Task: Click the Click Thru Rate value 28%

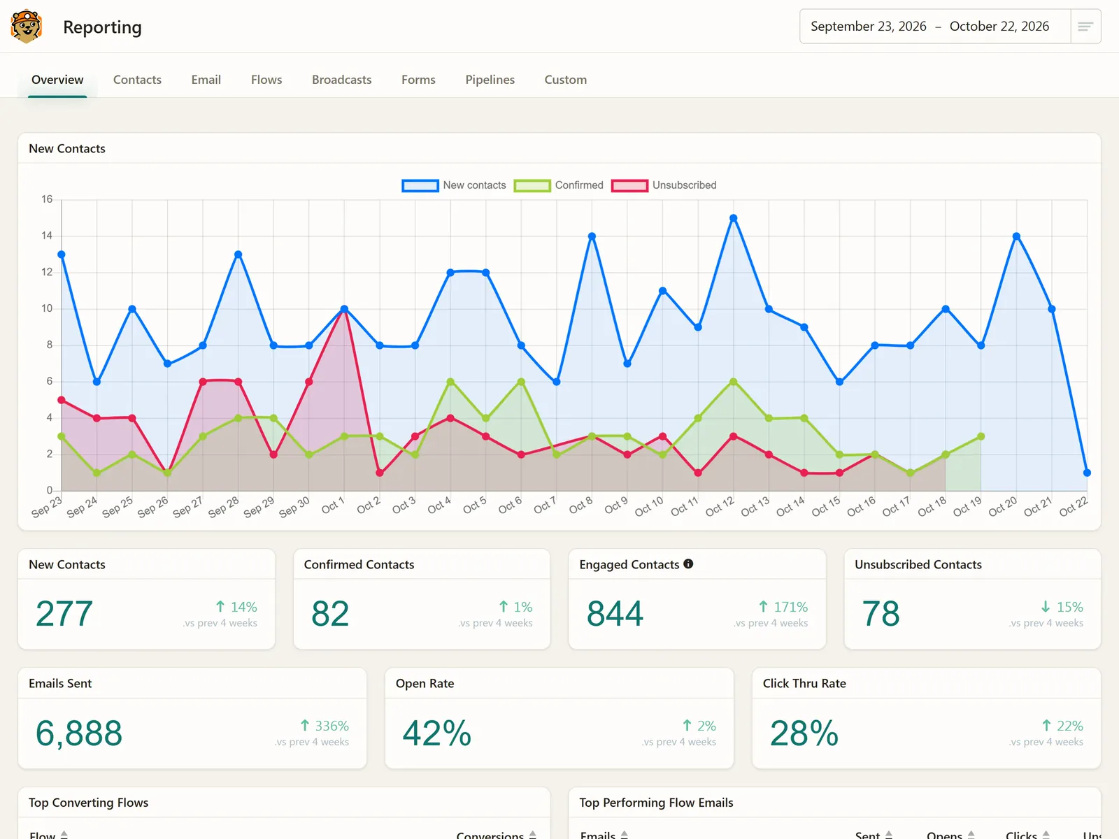Action: pyautogui.click(x=804, y=733)
